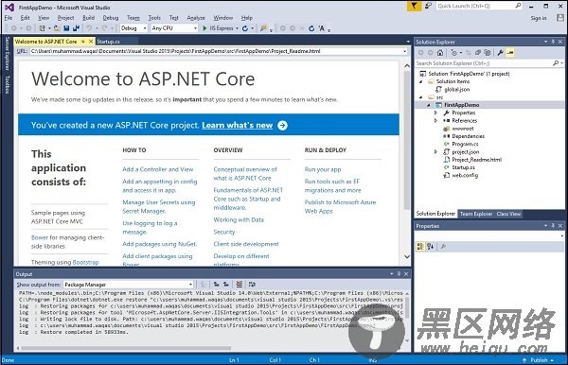
Task: Click the Save All icon in the toolbar
Action: pos(76,28)
